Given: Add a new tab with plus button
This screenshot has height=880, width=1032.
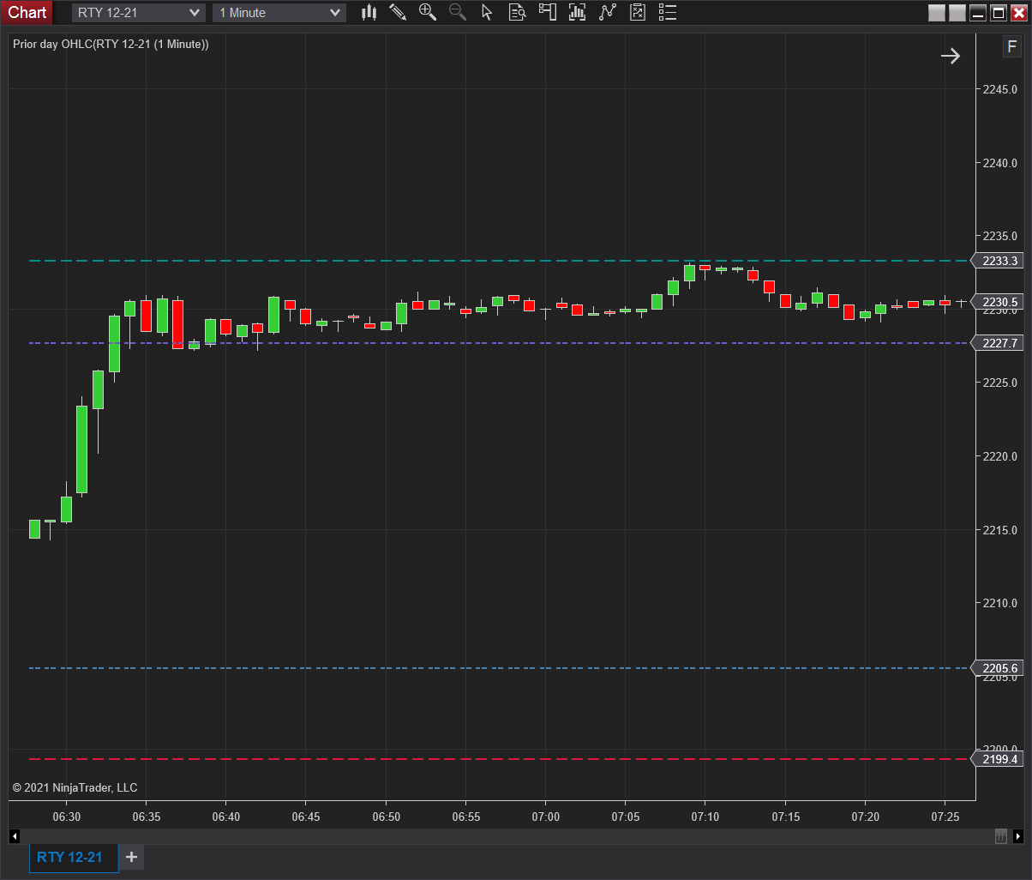Looking at the screenshot, I should point(131,857).
